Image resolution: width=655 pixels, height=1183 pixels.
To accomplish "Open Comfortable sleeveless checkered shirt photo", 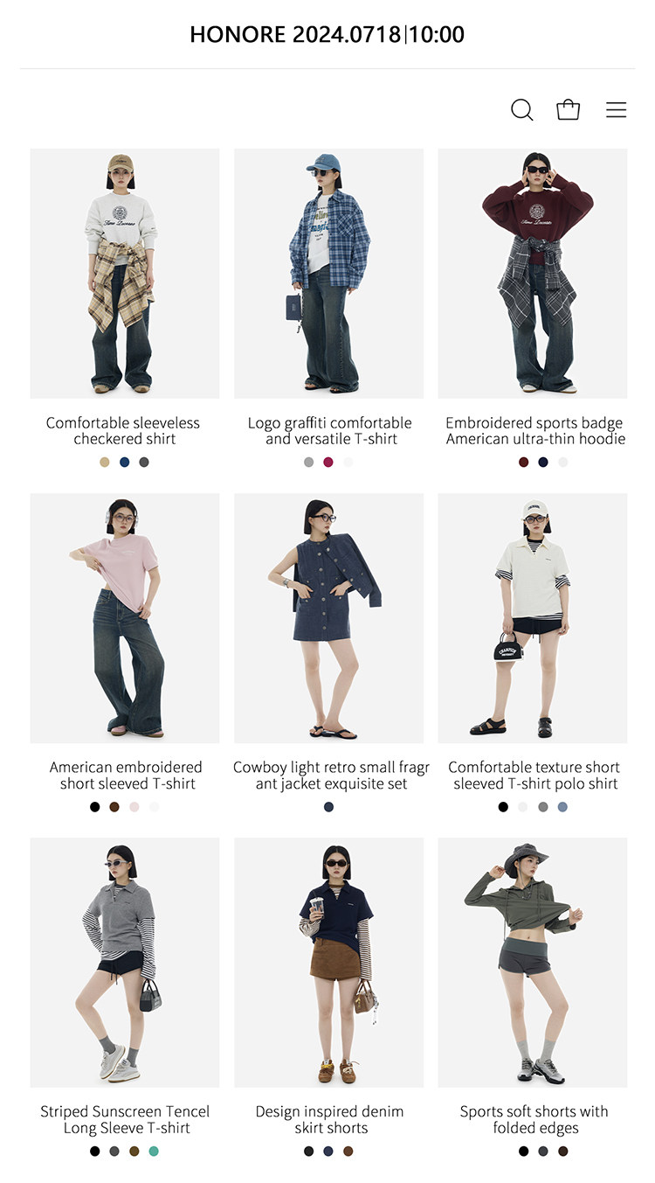I will point(125,274).
